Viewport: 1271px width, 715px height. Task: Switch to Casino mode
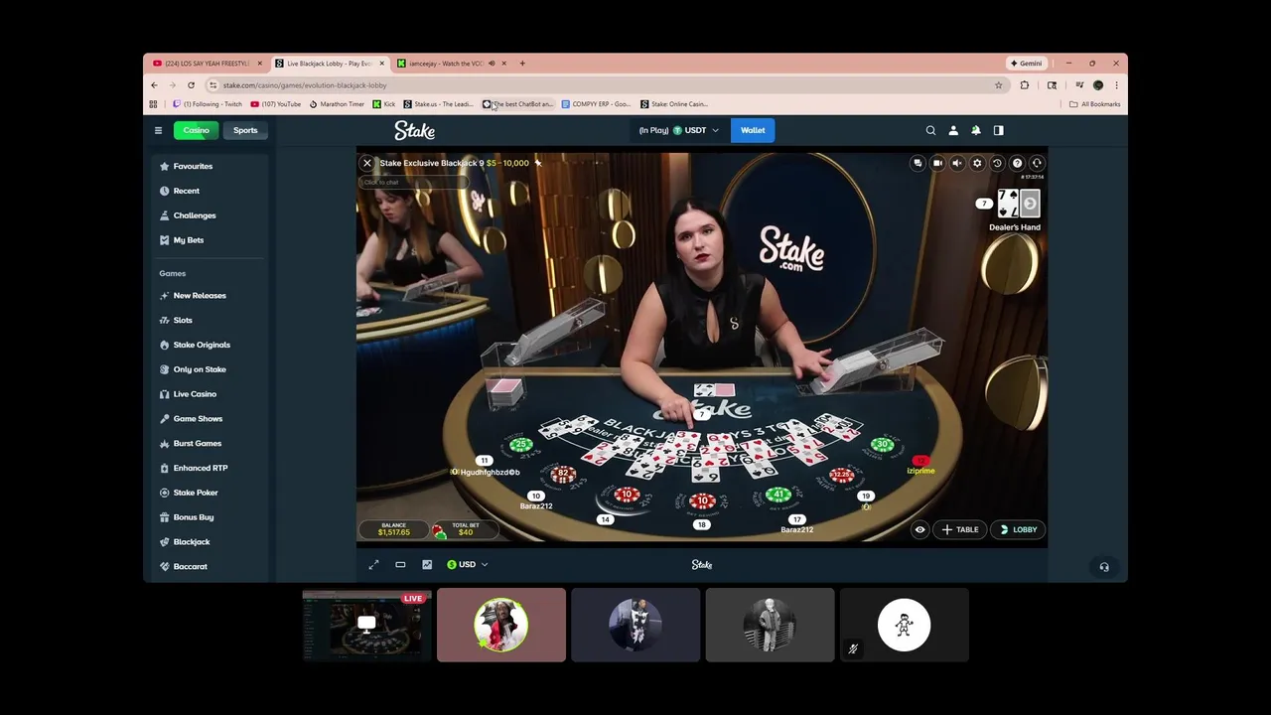pyautogui.click(x=197, y=130)
